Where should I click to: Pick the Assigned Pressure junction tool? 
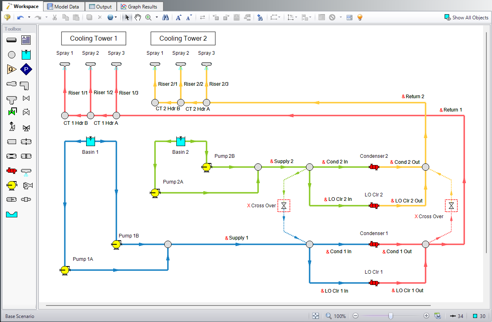tap(26, 69)
